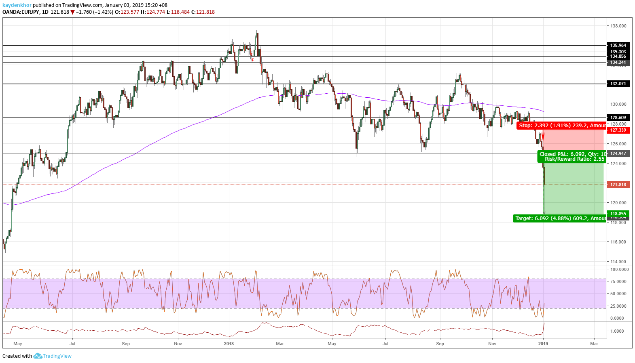Click the 134.241 price level label
The image size is (635, 363).
tap(618, 62)
